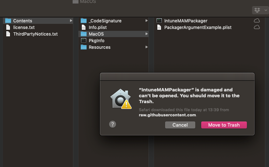The height and width of the screenshot is (167, 269).
Task: Select Info.plist file name
Action: coord(98,28)
